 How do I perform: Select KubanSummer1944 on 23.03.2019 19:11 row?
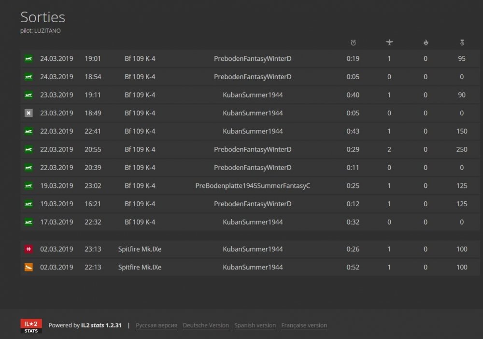(x=253, y=95)
